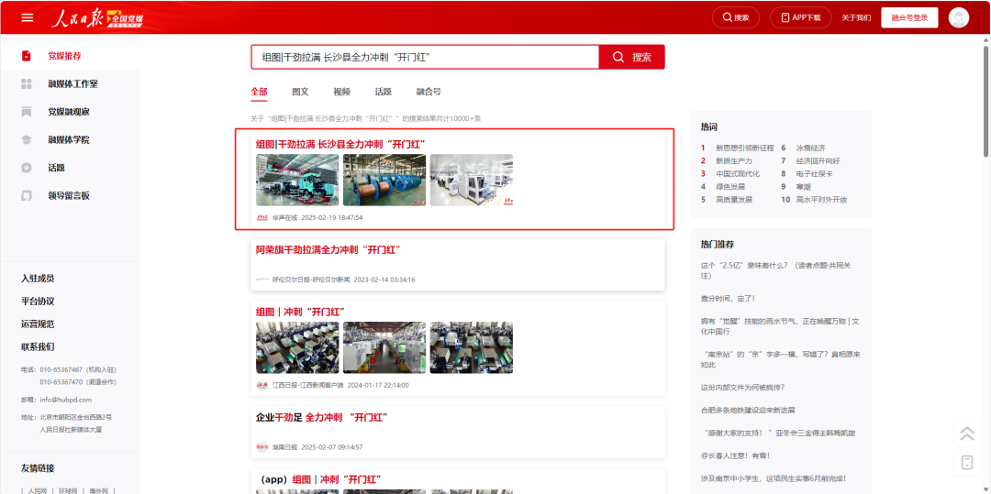Open result （app）组图｜冲刺“开门红”
This screenshot has height=494, width=991.
click(318, 478)
